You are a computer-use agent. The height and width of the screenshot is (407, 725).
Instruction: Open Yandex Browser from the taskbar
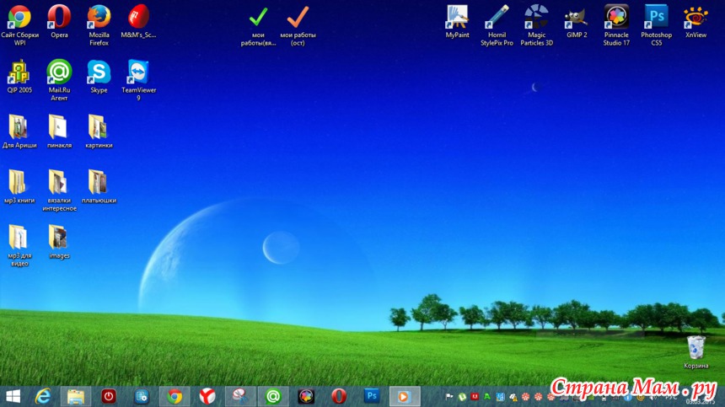click(207, 396)
